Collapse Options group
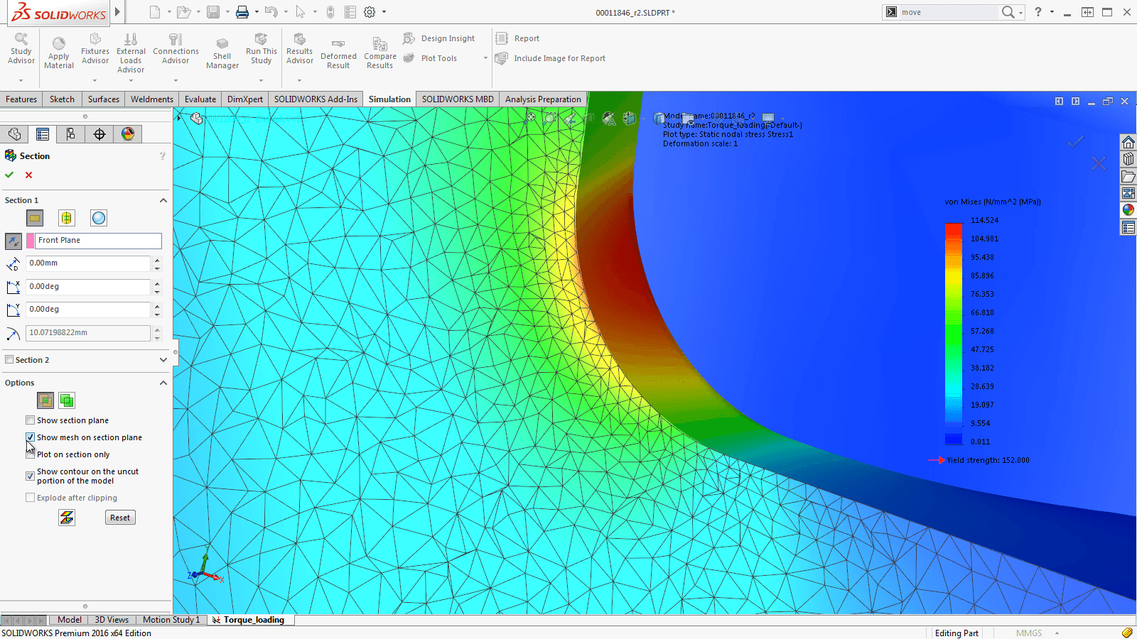1137x639 pixels. coord(163,383)
